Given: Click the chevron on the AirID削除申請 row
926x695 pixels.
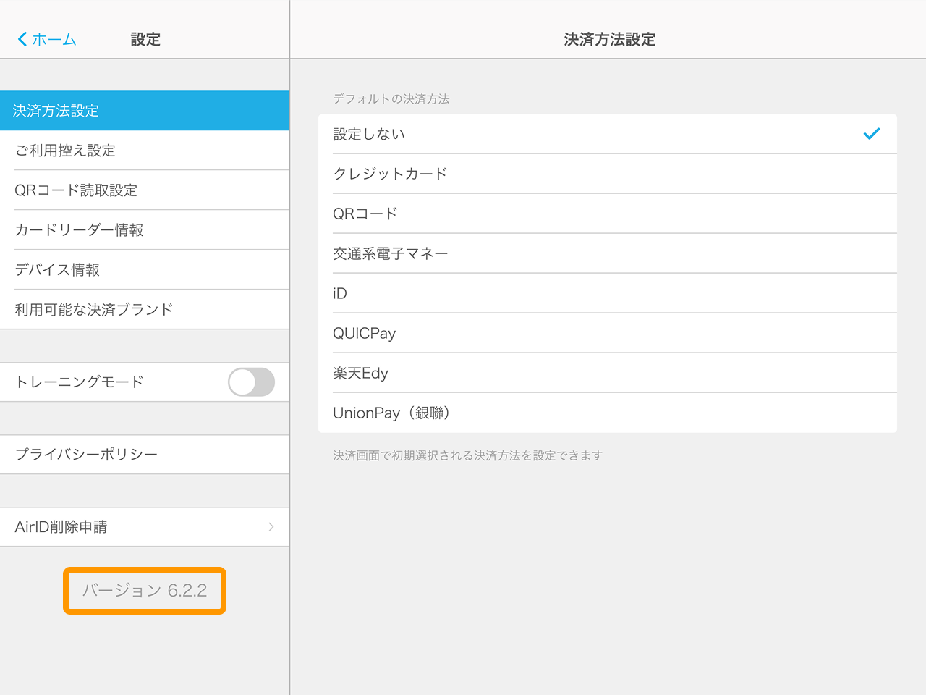Looking at the screenshot, I should (271, 527).
